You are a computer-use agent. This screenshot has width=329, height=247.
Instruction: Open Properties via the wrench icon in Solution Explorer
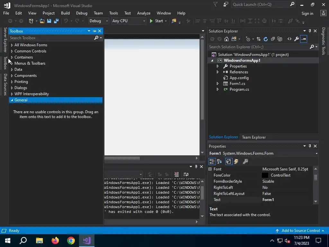pos(297,39)
